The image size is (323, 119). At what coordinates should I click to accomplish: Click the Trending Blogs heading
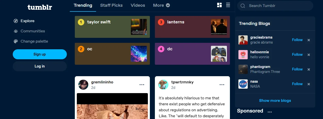[x=254, y=24]
